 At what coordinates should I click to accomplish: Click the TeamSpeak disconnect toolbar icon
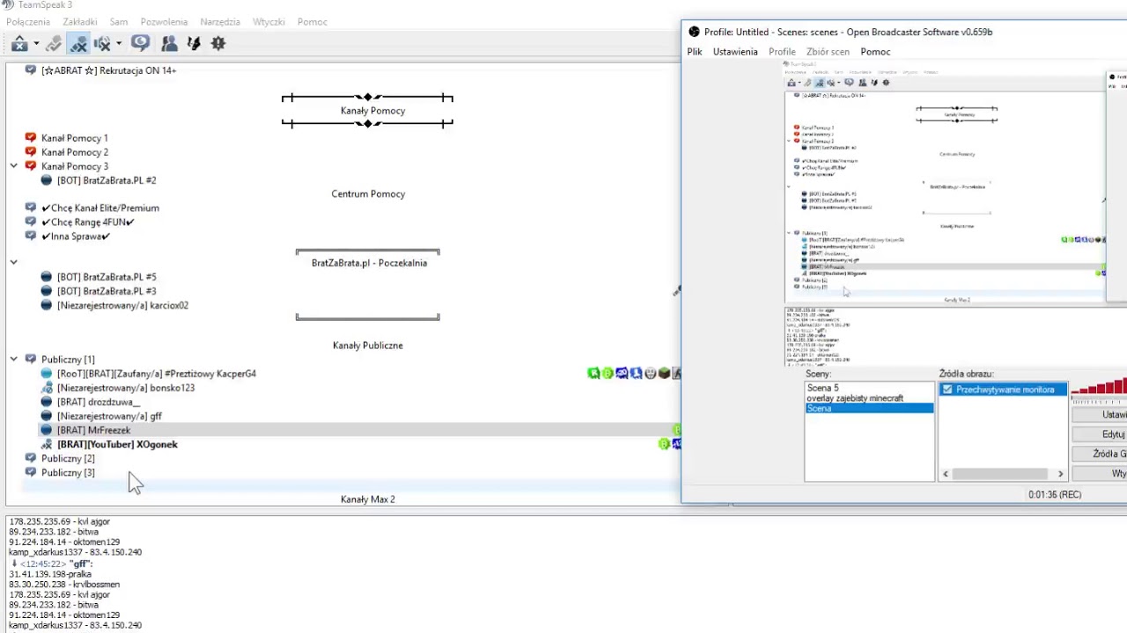click(x=19, y=43)
